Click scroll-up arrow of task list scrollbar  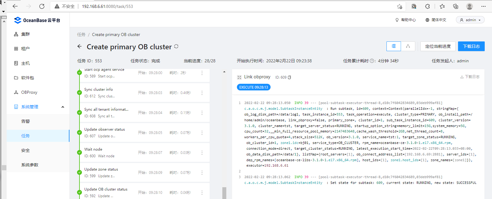[224, 72]
